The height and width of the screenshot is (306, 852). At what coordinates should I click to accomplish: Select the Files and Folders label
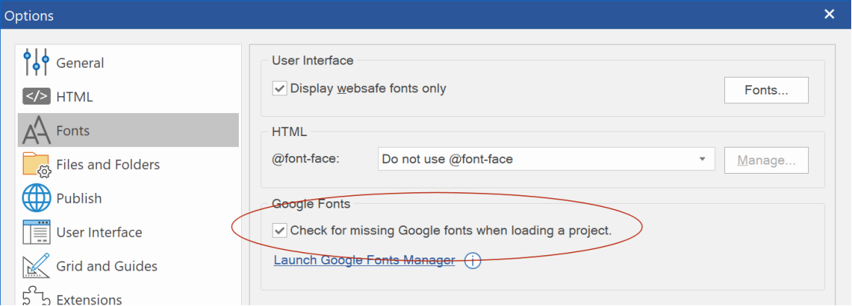click(108, 165)
